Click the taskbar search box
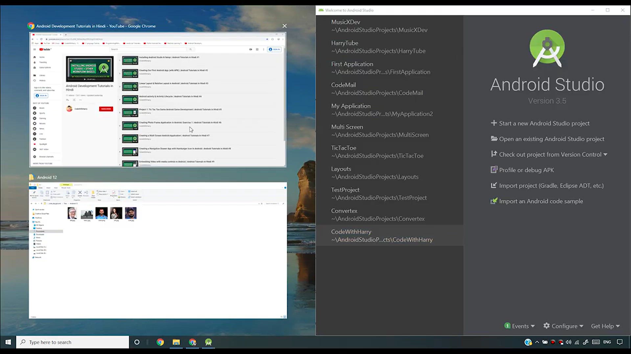 [x=73, y=342]
